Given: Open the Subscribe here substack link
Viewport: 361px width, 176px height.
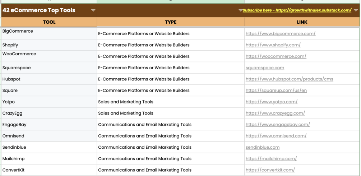Looking at the screenshot, I should click(297, 10).
